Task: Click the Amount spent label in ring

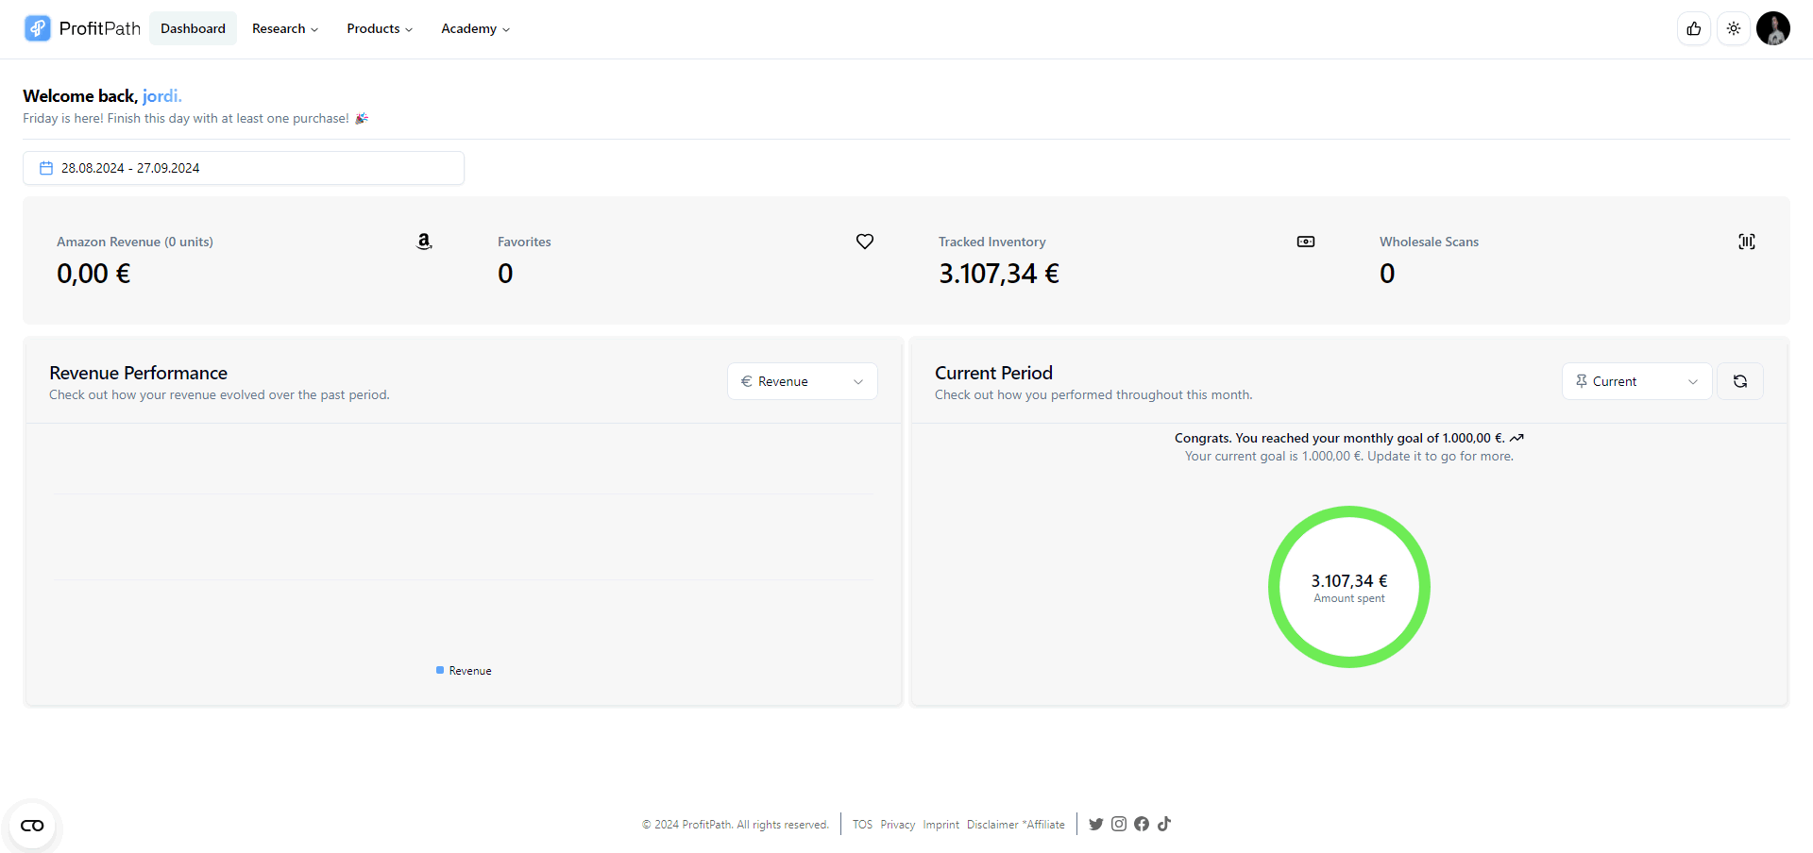Action: (1349, 598)
